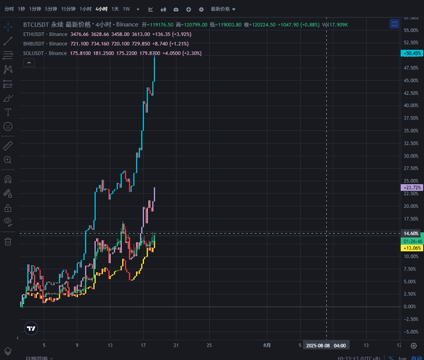Select the brush drawing tool
This screenshot has width=424, height=360.
tap(8, 98)
